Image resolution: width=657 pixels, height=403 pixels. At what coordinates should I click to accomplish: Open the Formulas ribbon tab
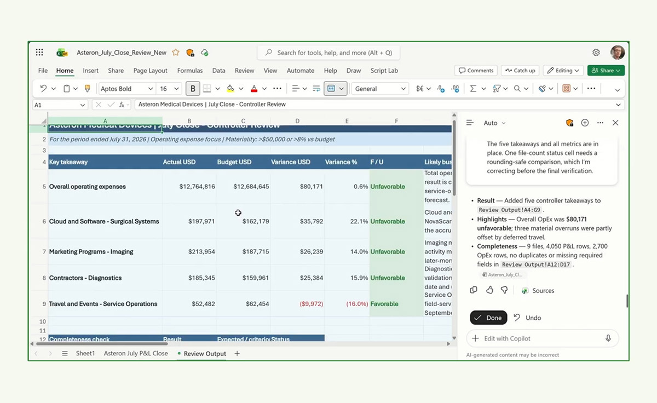click(190, 71)
